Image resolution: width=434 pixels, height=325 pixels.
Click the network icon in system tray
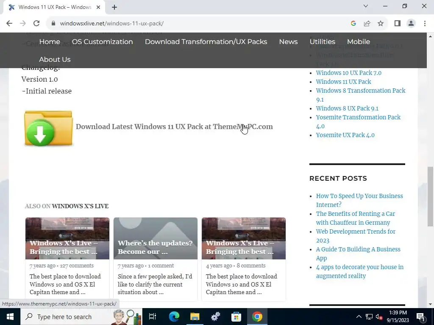point(369,317)
